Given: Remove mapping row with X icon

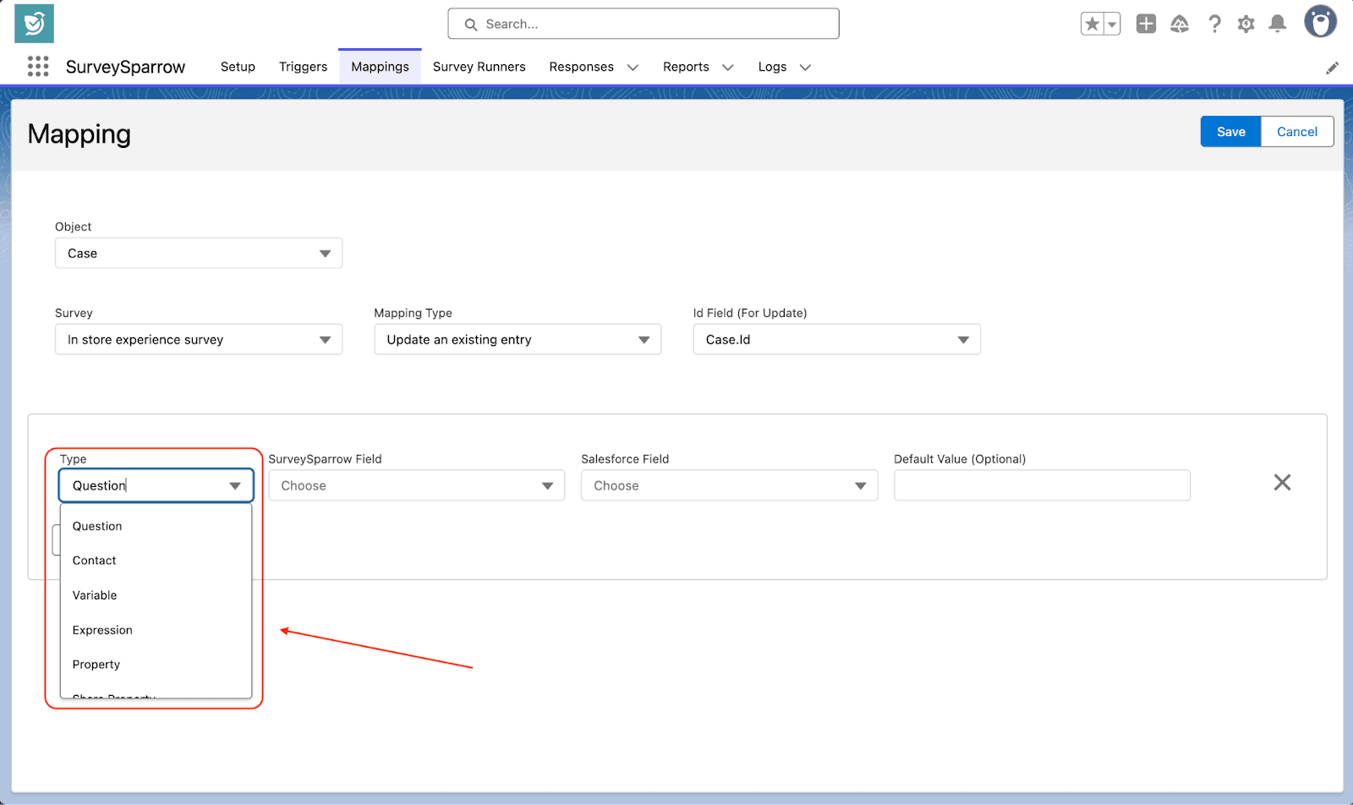Looking at the screenshot, I should pyautogui.click(x=1282, y=483).
